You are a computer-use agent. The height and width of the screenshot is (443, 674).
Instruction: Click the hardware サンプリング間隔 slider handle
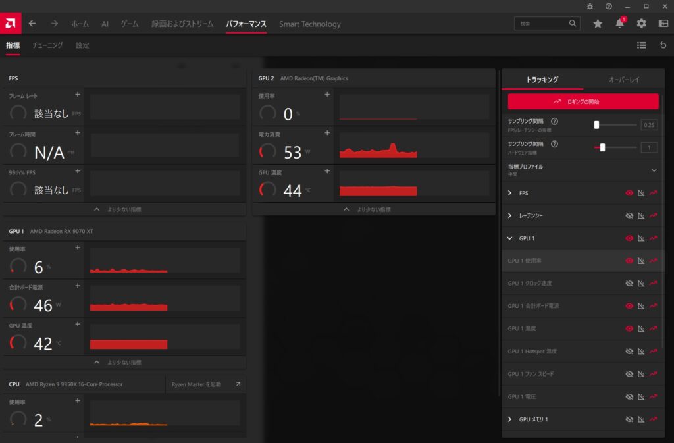point(602,147)
